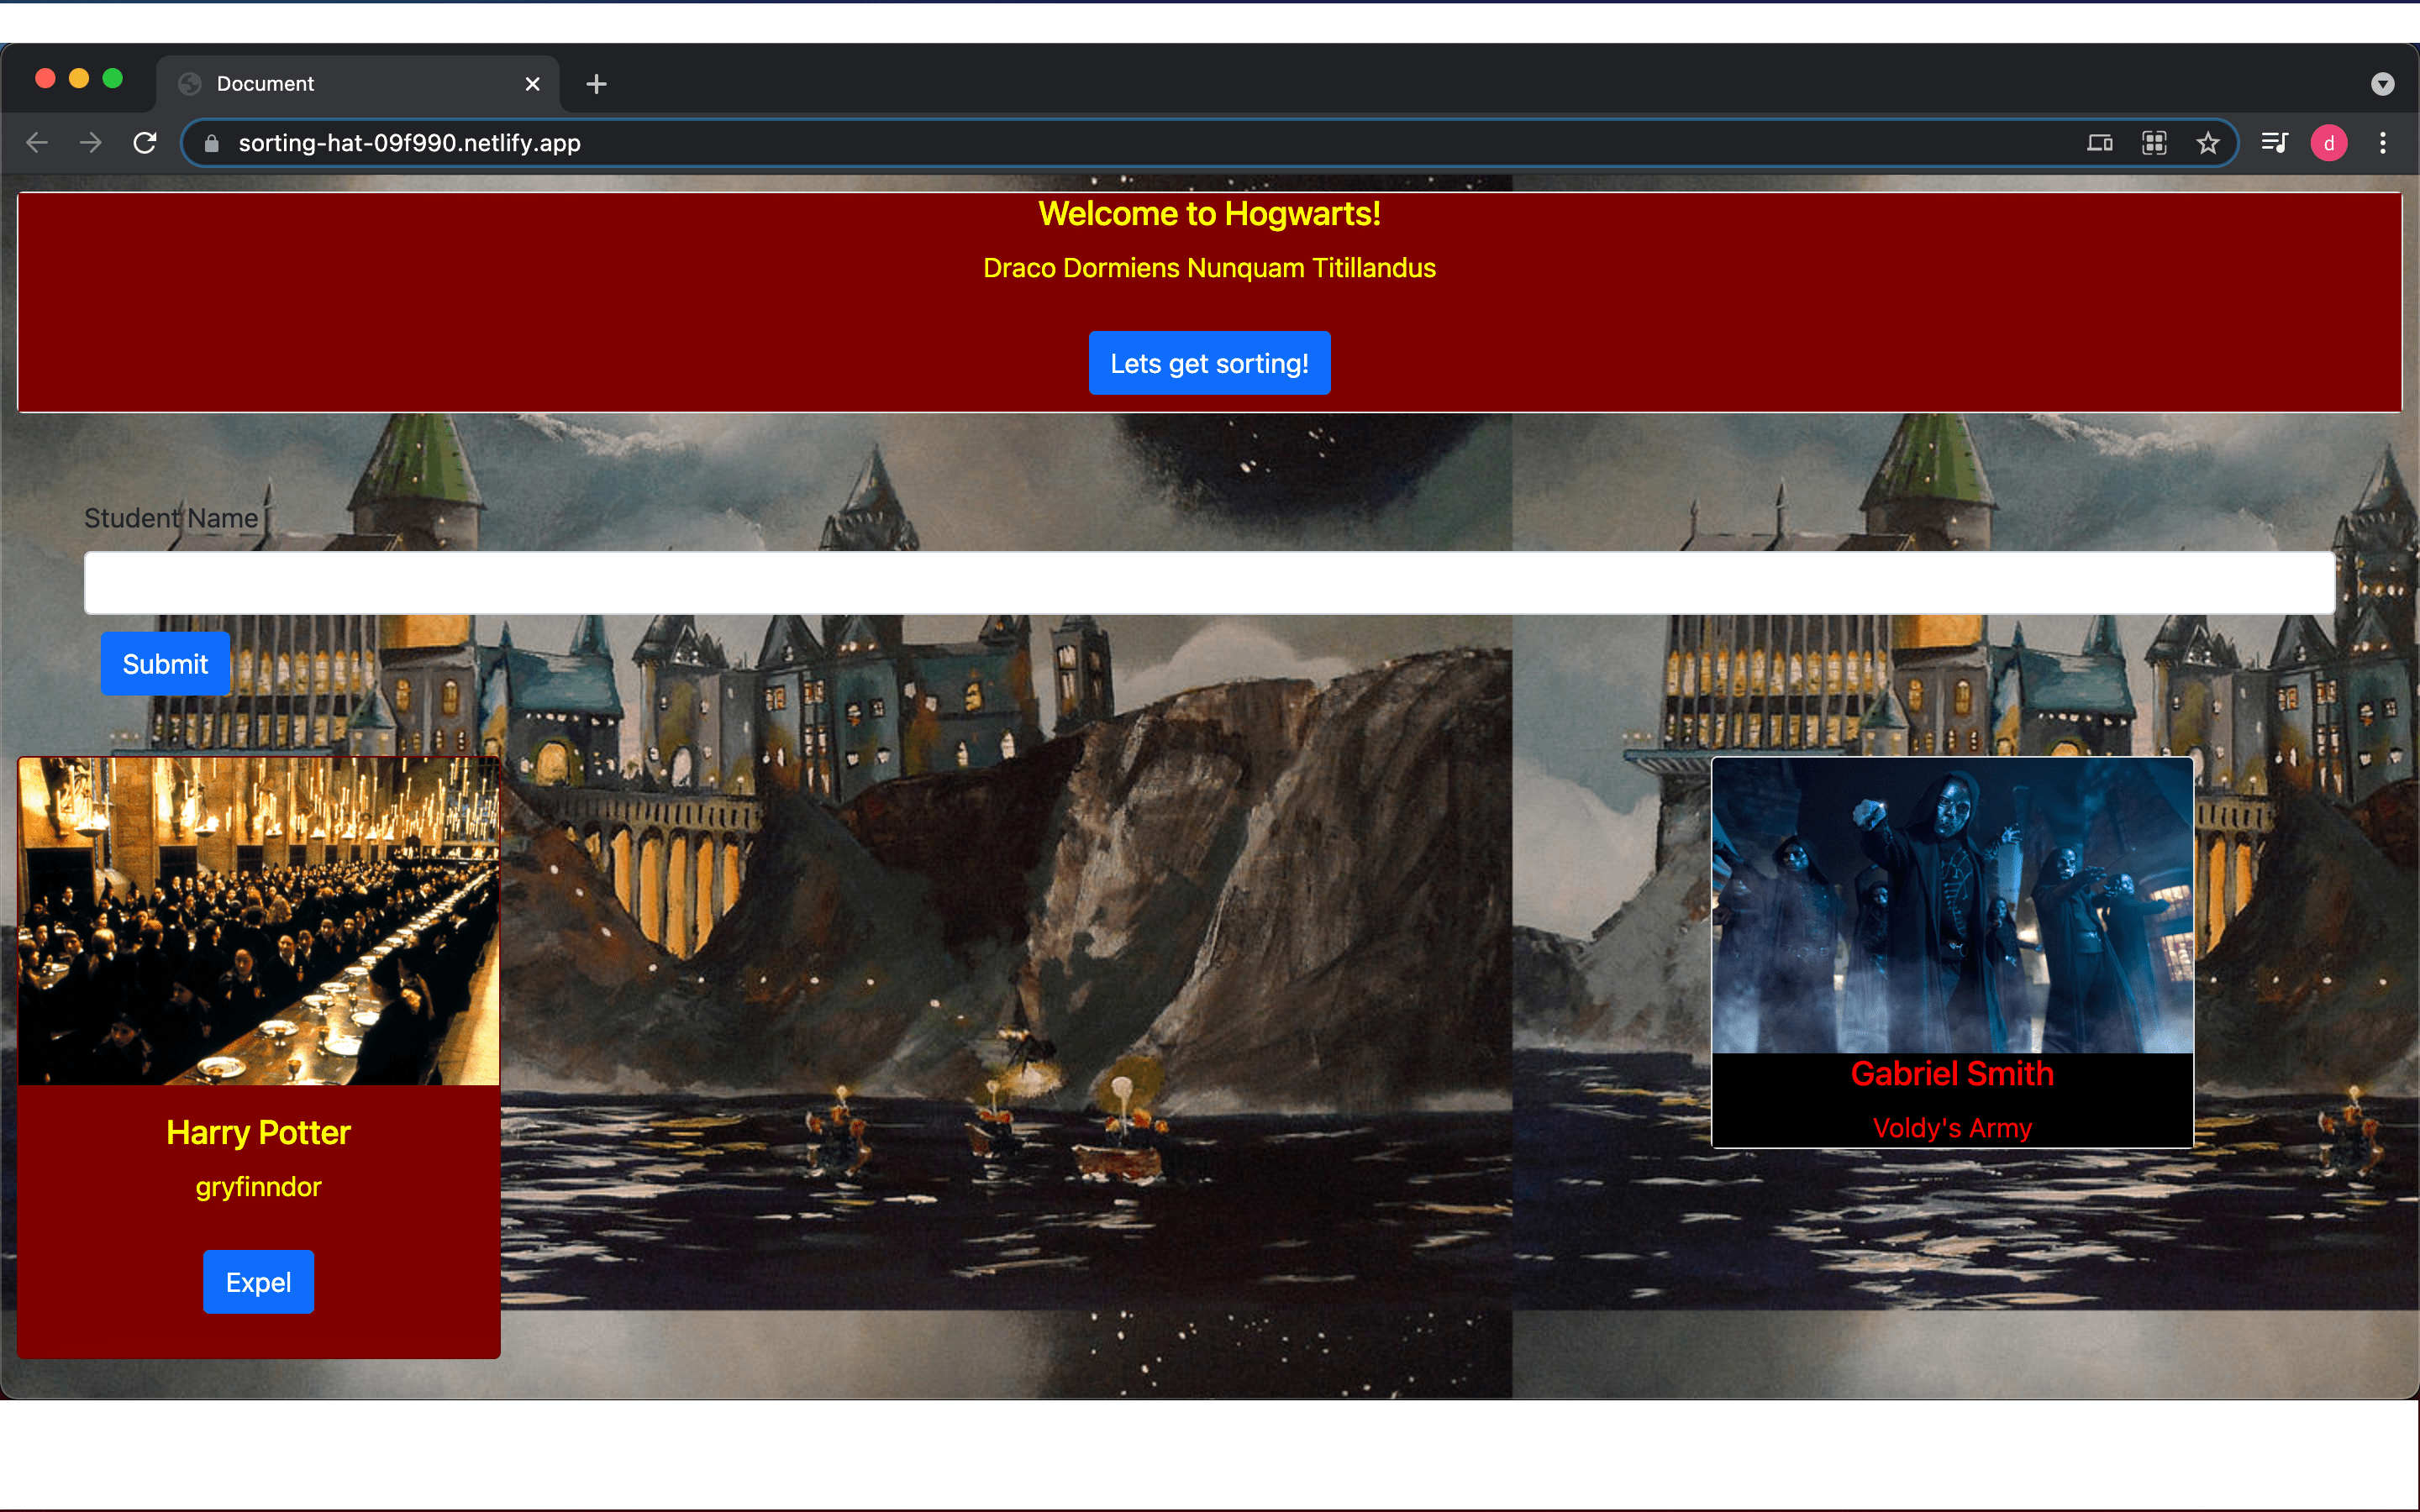This screenshot has height=1512, width=2420.
Task: Expel Harry Potter from Hogwarts
Action: click(258, 1281)
